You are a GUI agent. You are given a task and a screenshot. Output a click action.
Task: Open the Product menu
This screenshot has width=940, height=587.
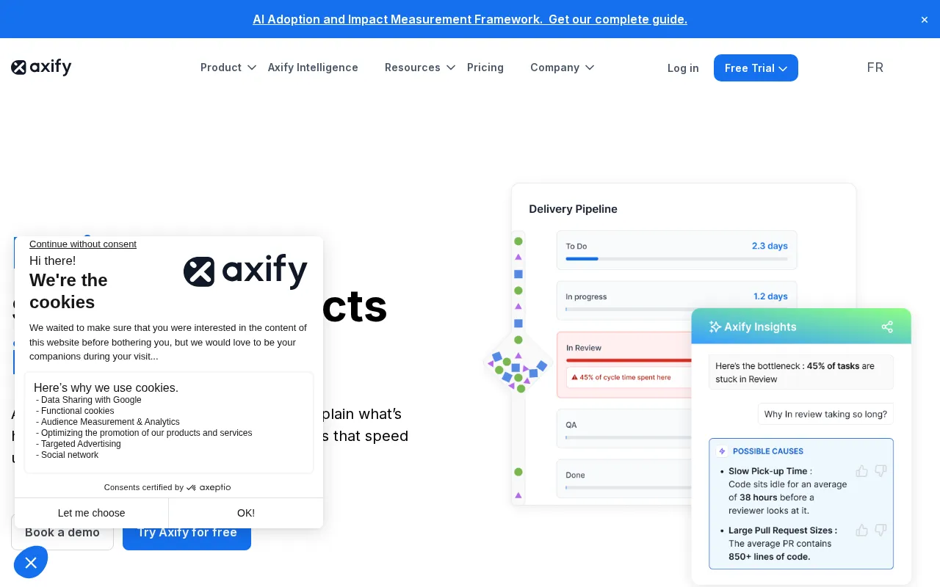click(221, 68)
